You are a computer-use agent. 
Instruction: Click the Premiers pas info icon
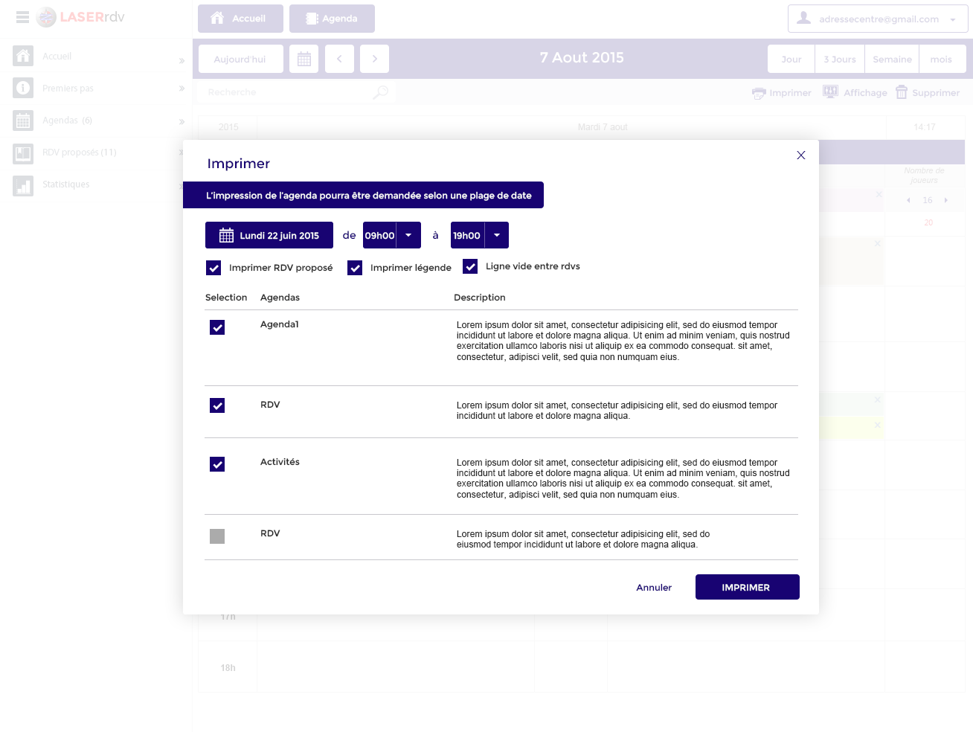point(23,88)
